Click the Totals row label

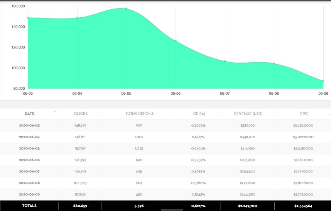pyautogui.click(x=29, y=206)
